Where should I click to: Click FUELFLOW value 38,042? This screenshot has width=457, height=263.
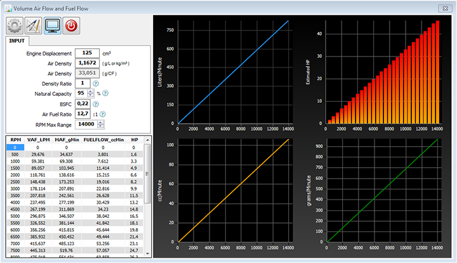point(103,216)
